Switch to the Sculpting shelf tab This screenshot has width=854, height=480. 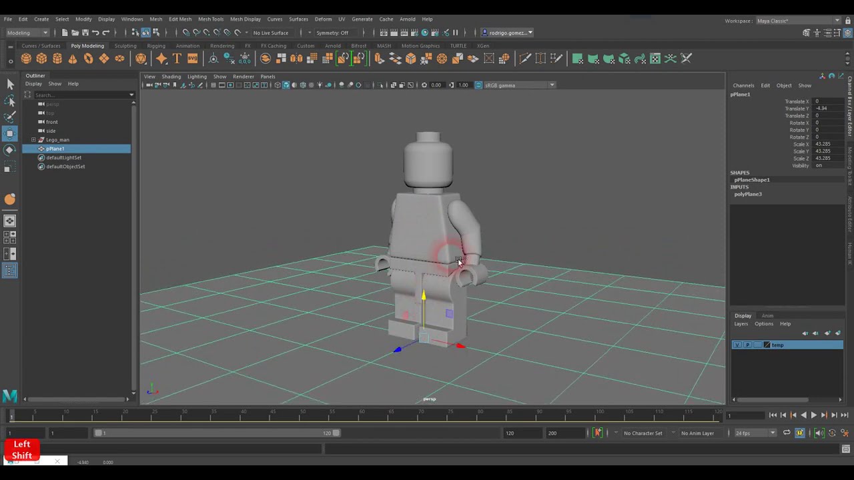pos(125,46)
